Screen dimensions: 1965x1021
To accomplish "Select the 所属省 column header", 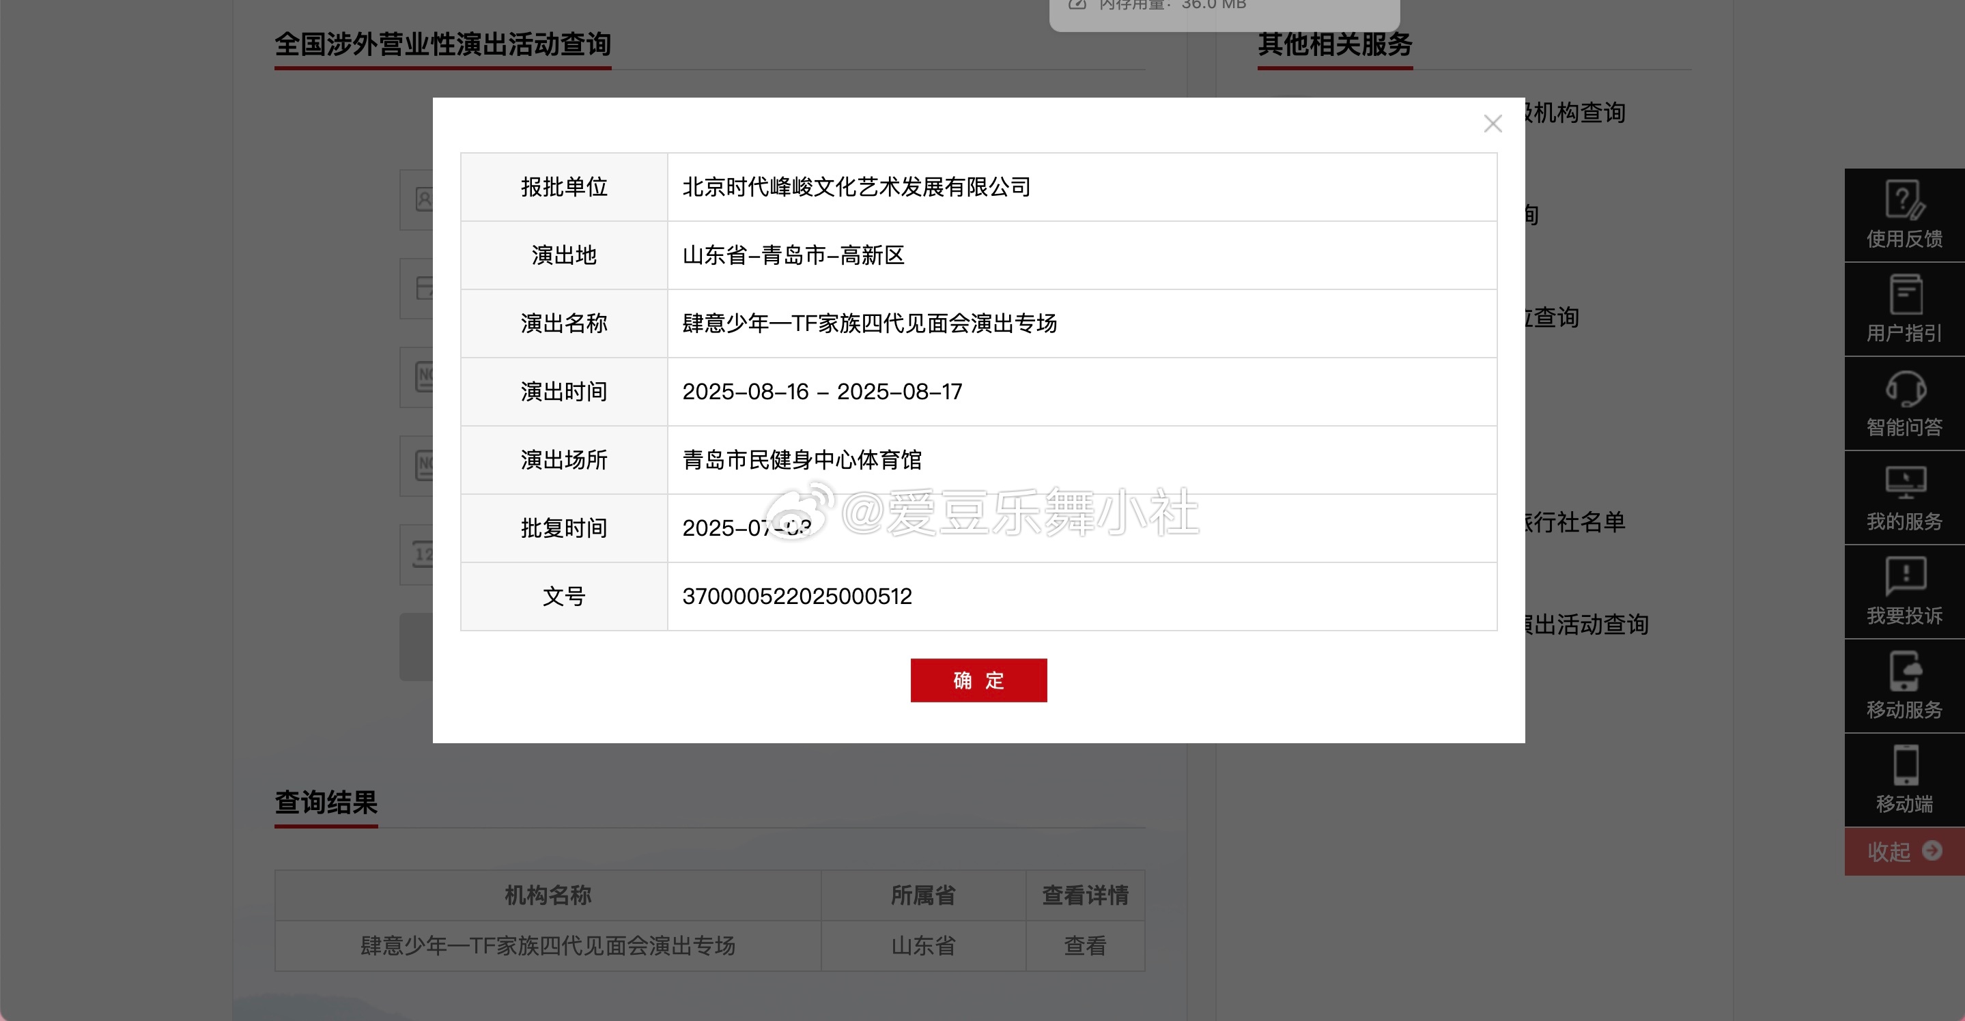I will click(x=923, y=895).
